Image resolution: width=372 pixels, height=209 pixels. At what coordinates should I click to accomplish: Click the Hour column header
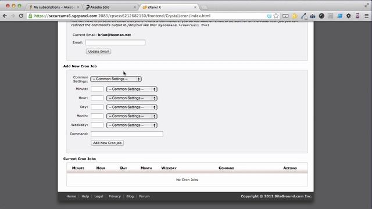tap(101, 168)
